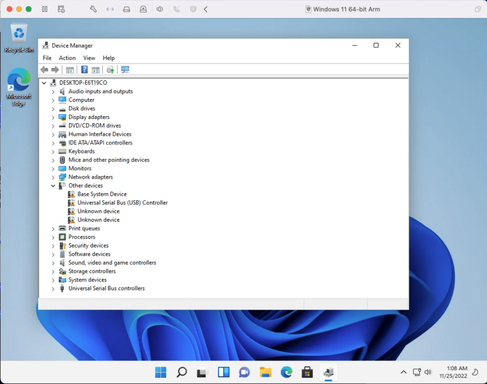Open File Explorer from the taskbar
Viewport: 487px width, 384px height.
265,372
